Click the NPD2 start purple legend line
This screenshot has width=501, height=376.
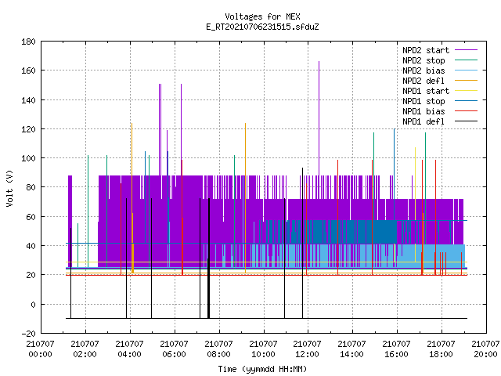[x=466, y=50]
